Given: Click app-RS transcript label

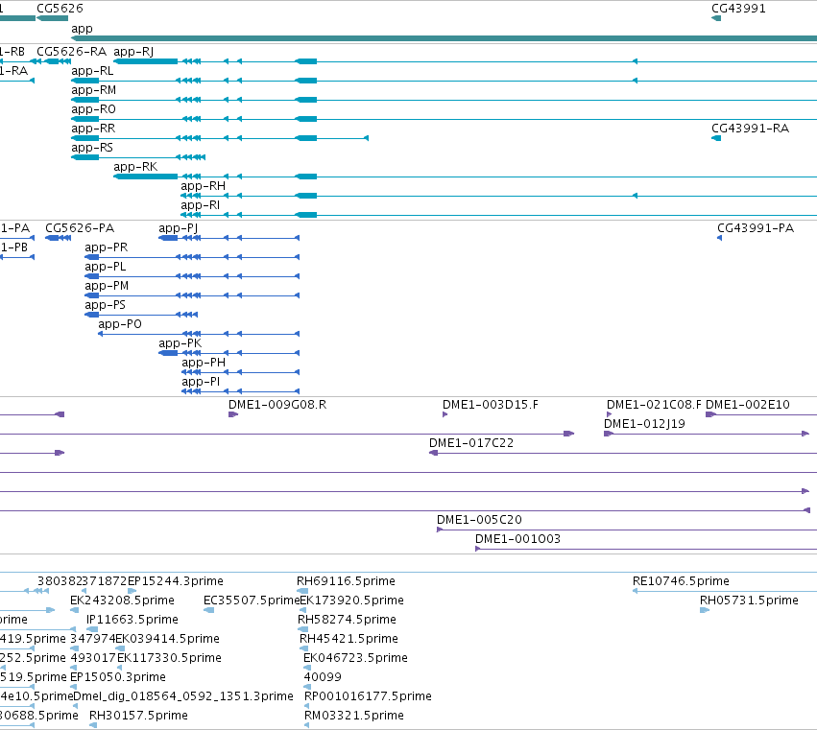Looking at the screenshot, I should click(x=92, y=148).
